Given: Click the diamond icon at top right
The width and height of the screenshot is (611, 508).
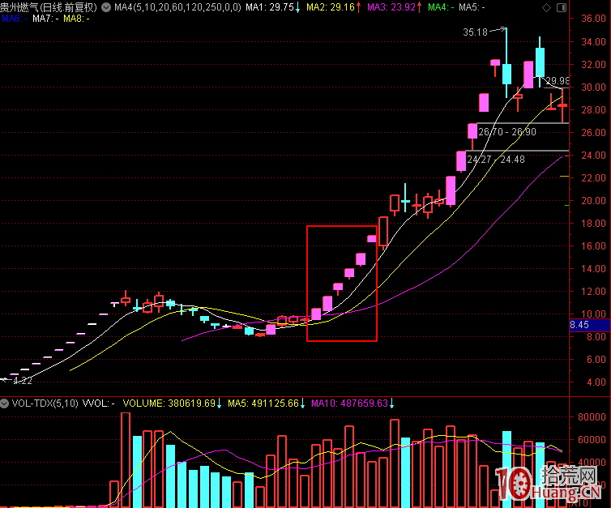Looking at the screenshot, I should point(546,7).
